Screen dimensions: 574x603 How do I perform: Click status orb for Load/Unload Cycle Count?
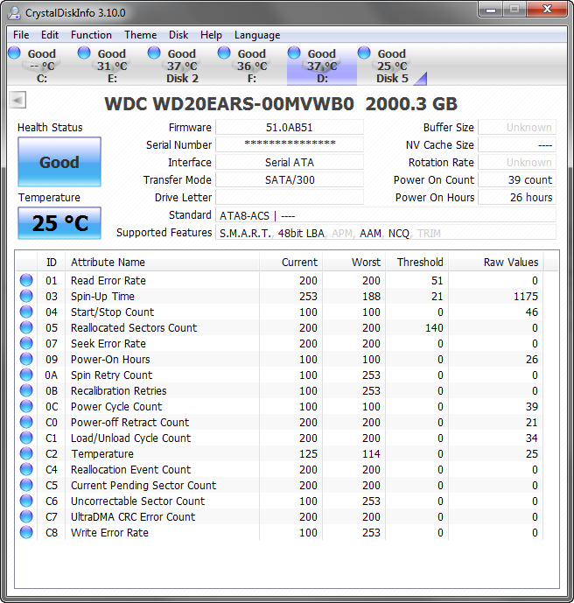[x=26, y=438]
